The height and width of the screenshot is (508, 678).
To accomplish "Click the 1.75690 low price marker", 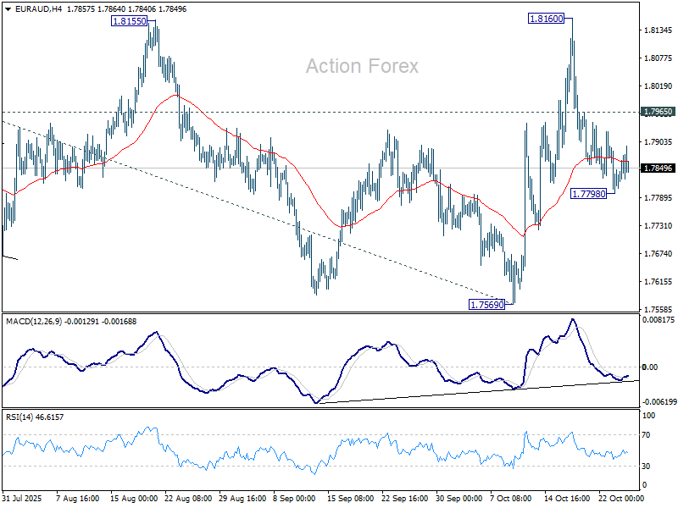I will click(x=485, y=302).
